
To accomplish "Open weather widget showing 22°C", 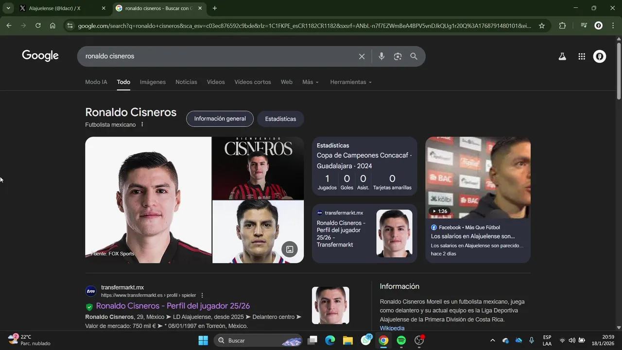I will 29,340.
